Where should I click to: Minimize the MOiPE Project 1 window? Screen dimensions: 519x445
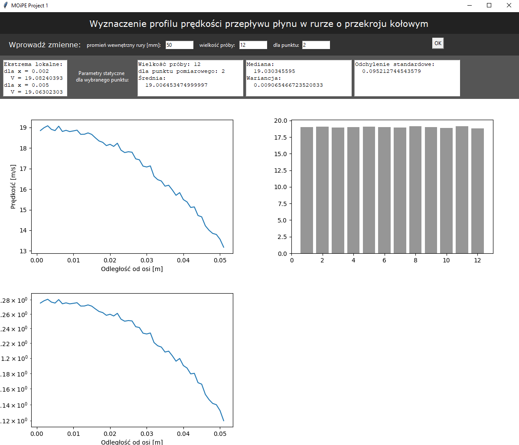click(469, 5)
